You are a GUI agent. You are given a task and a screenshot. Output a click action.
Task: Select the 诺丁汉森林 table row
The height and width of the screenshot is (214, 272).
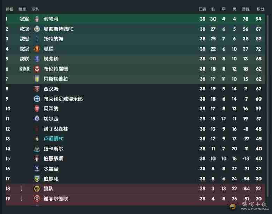pos(135,129)
